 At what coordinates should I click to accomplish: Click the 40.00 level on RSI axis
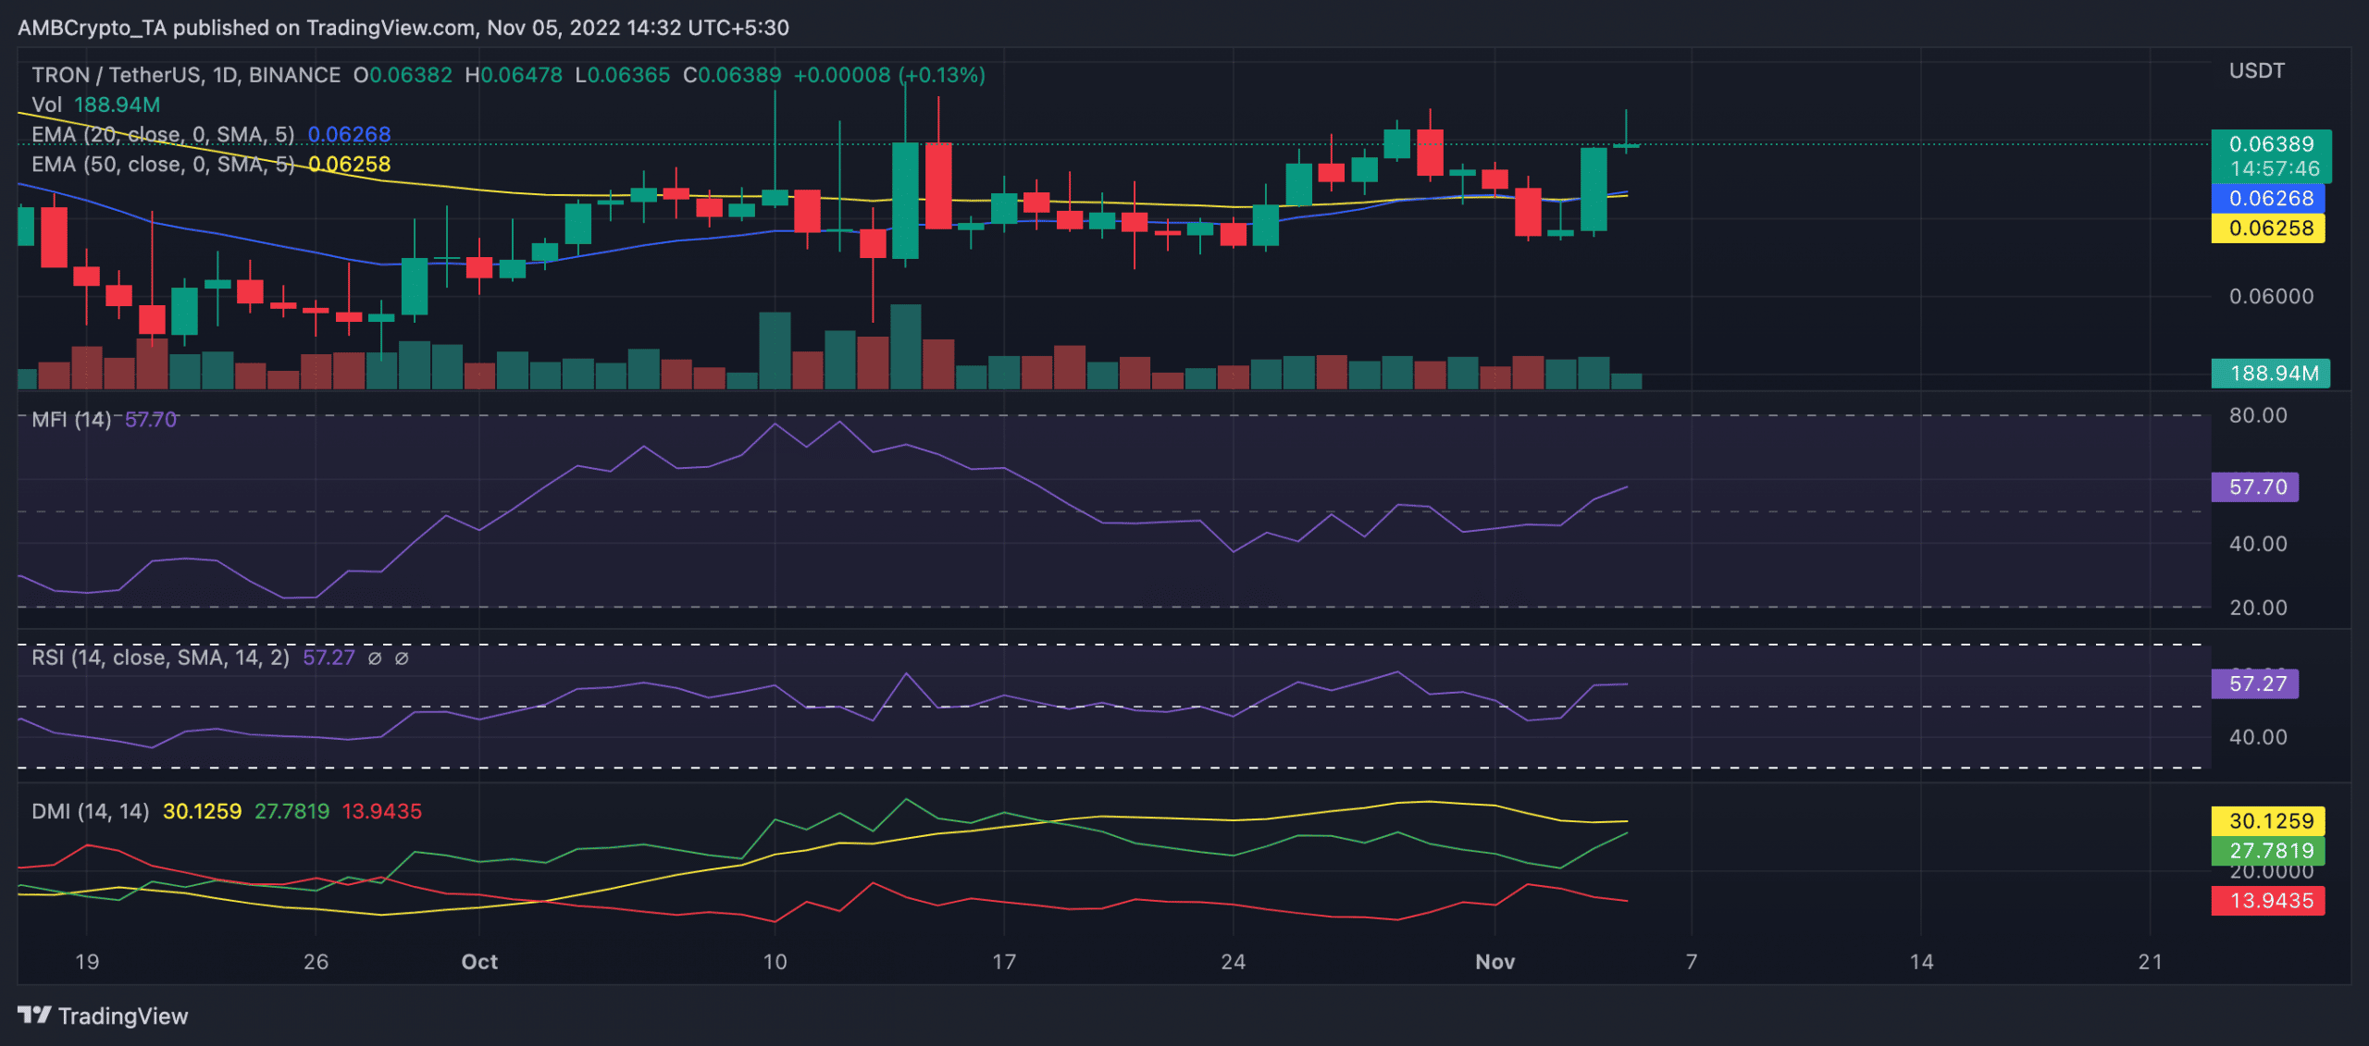pos(2258,737)
